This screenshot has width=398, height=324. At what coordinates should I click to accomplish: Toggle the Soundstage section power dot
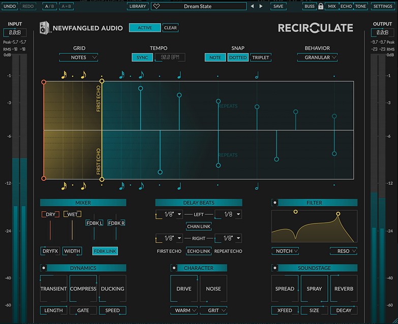click(x=274, y=268)
